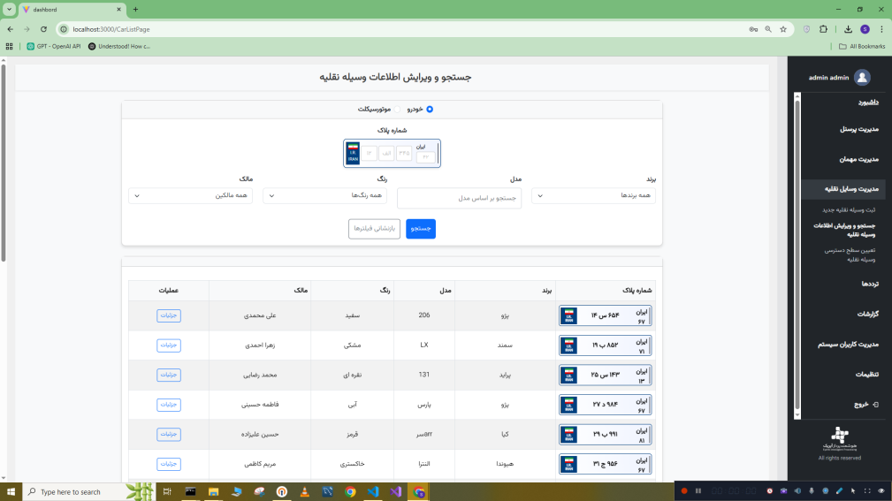Viewport: 892px width, 501px height.
Task: Open the Windows Start menu
Action: click(11, 491)
